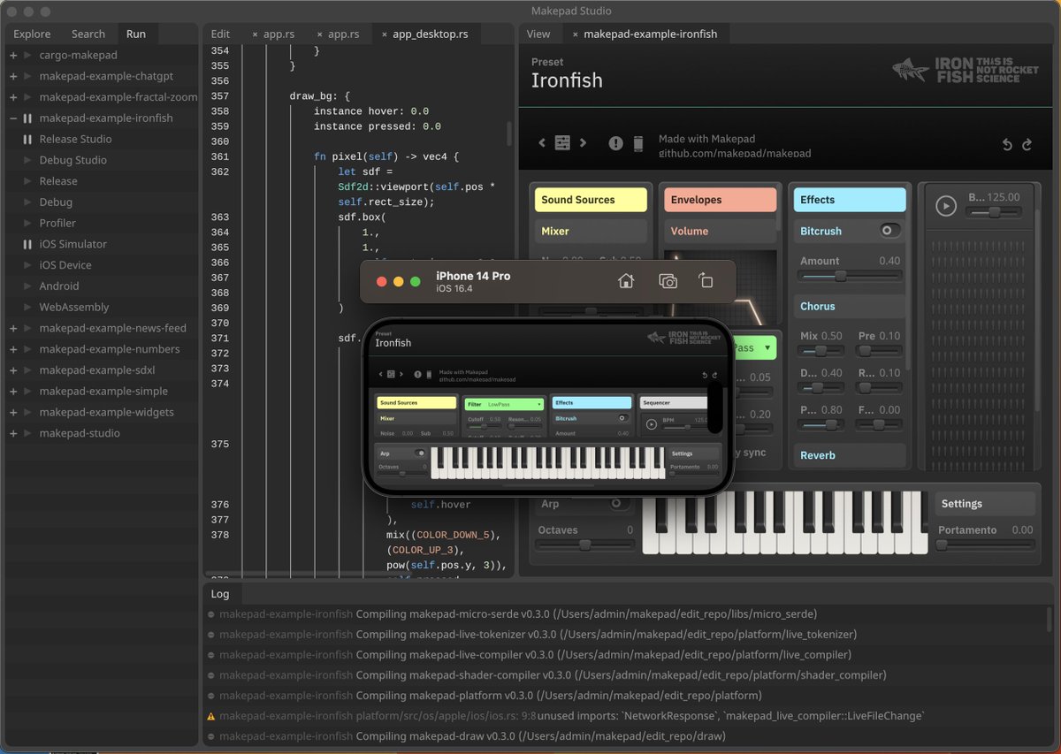Click the Log panel vertical scrollbar
This screenshot has width=1061, height=754.
tap(1050, 619)
